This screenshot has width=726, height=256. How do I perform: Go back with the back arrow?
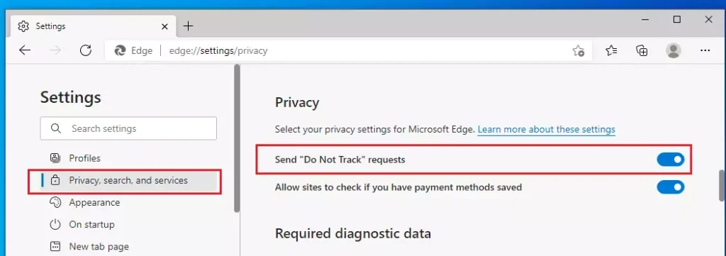point(25,50)
